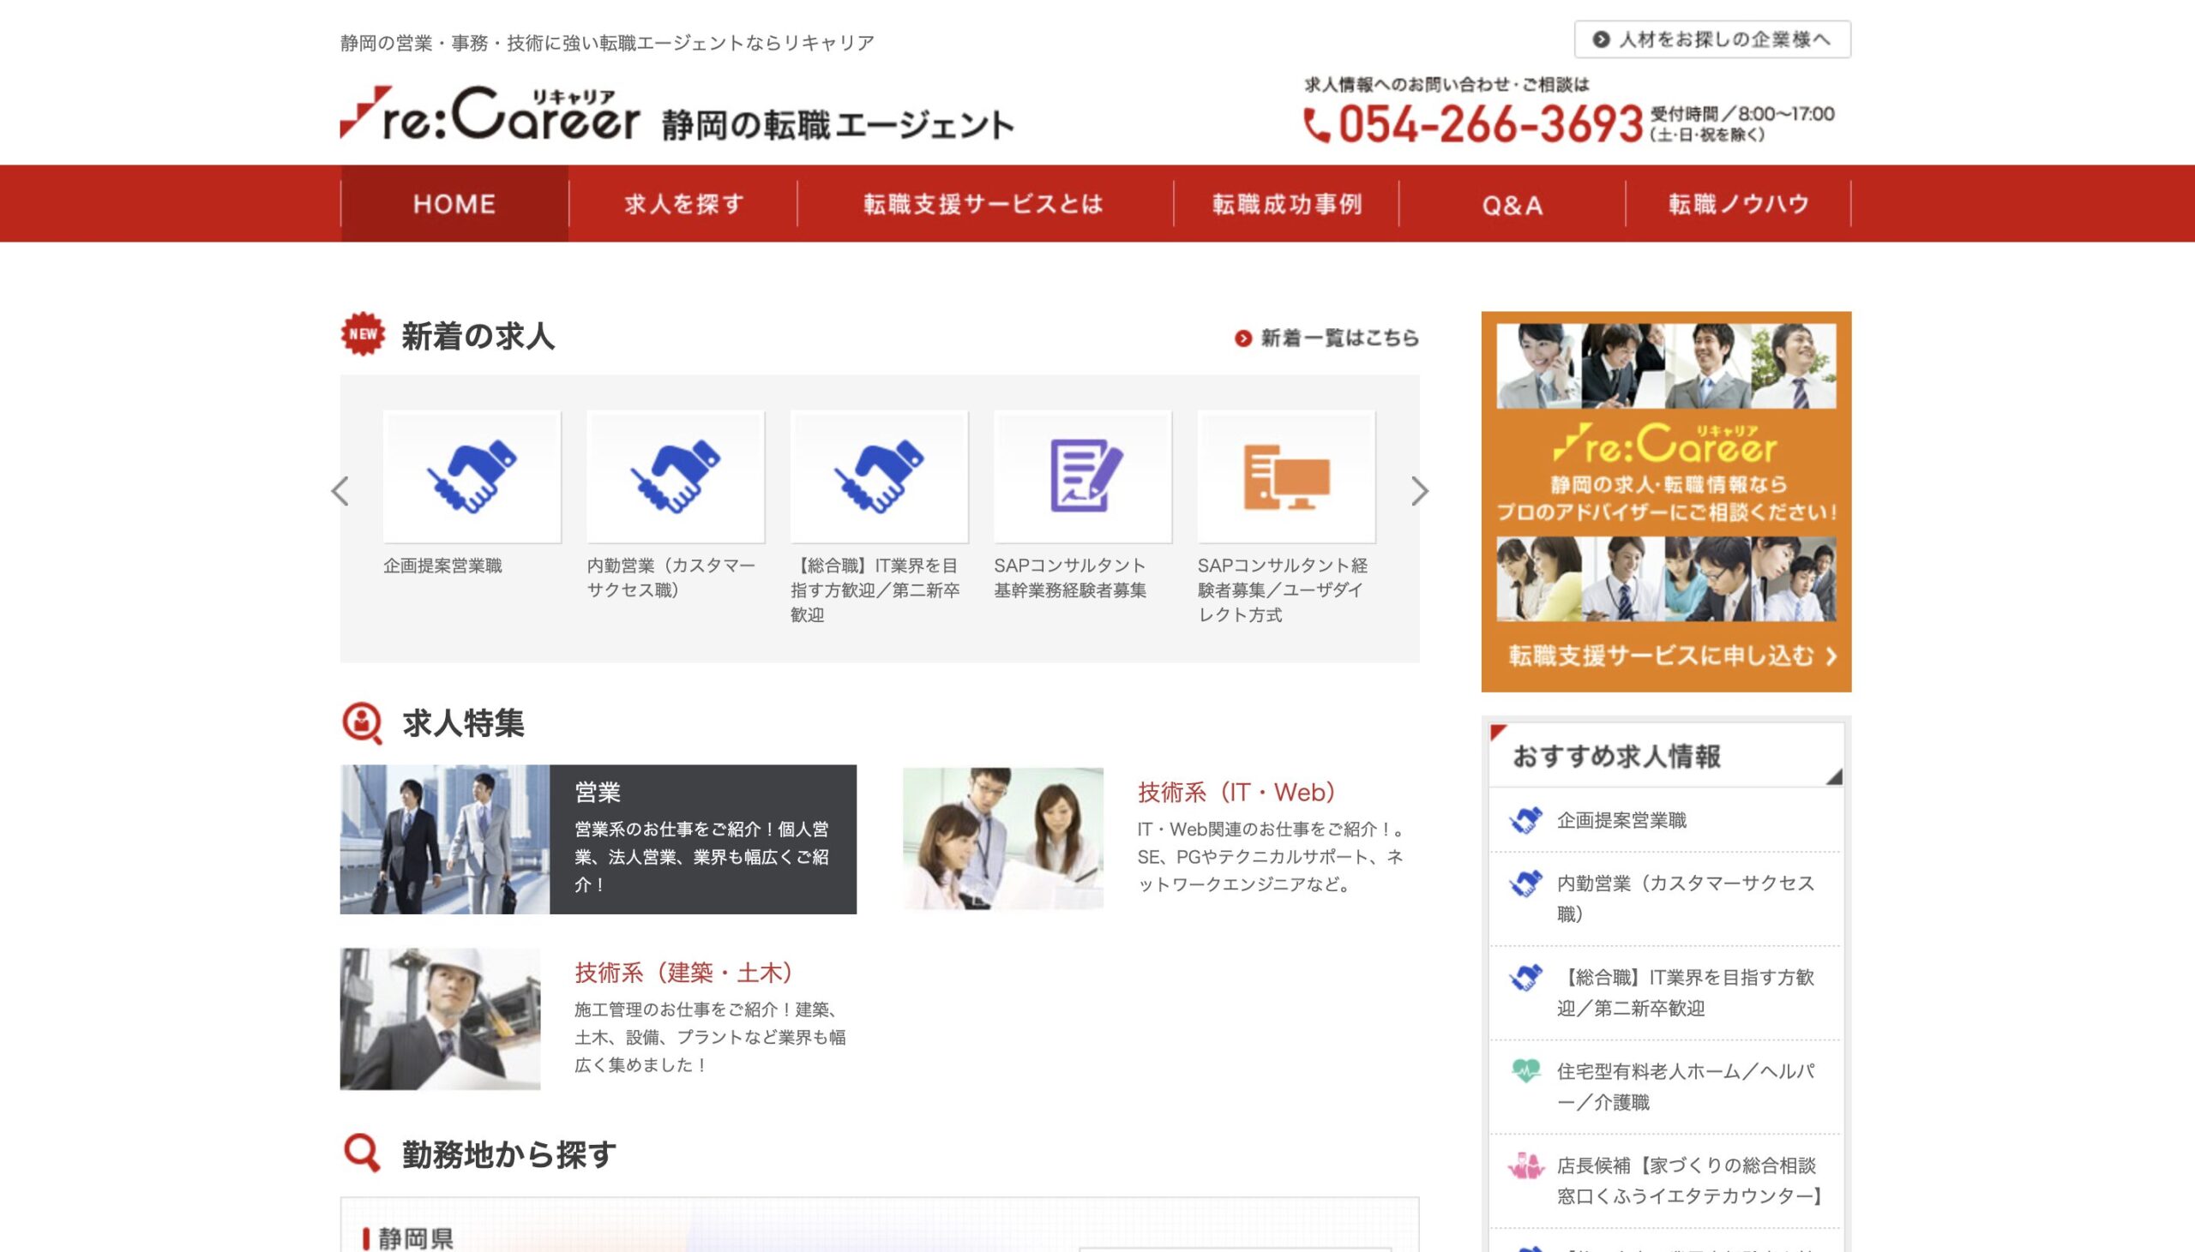Click the pink people icon beside 店長候補
This screenshot has width=2195, height=1252.
(x=1526, y=1165)
